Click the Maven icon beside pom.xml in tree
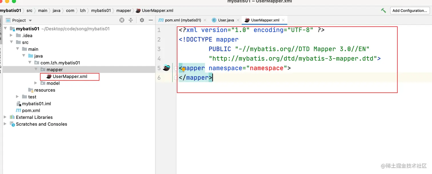Viewport: 432px width, 174px height. (x=18, y=111)
